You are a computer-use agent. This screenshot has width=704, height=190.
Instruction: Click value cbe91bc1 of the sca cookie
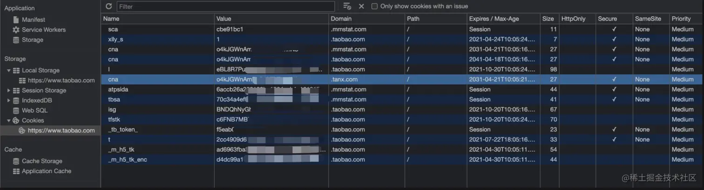pos(230,29)
